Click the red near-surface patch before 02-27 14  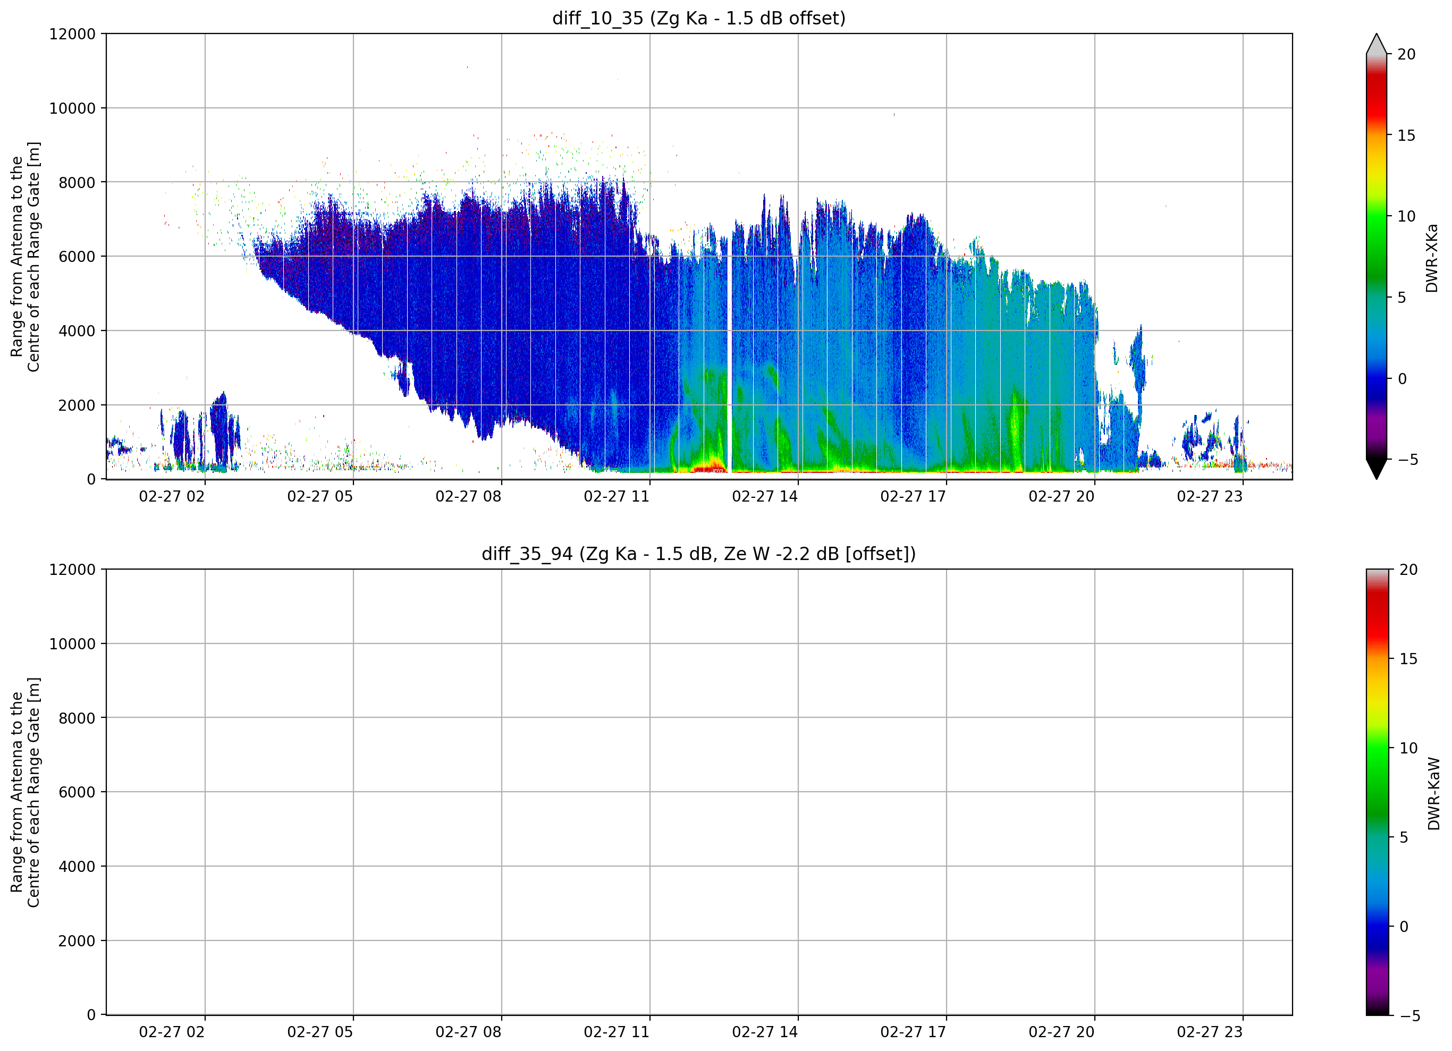click(x=708, y=468)
